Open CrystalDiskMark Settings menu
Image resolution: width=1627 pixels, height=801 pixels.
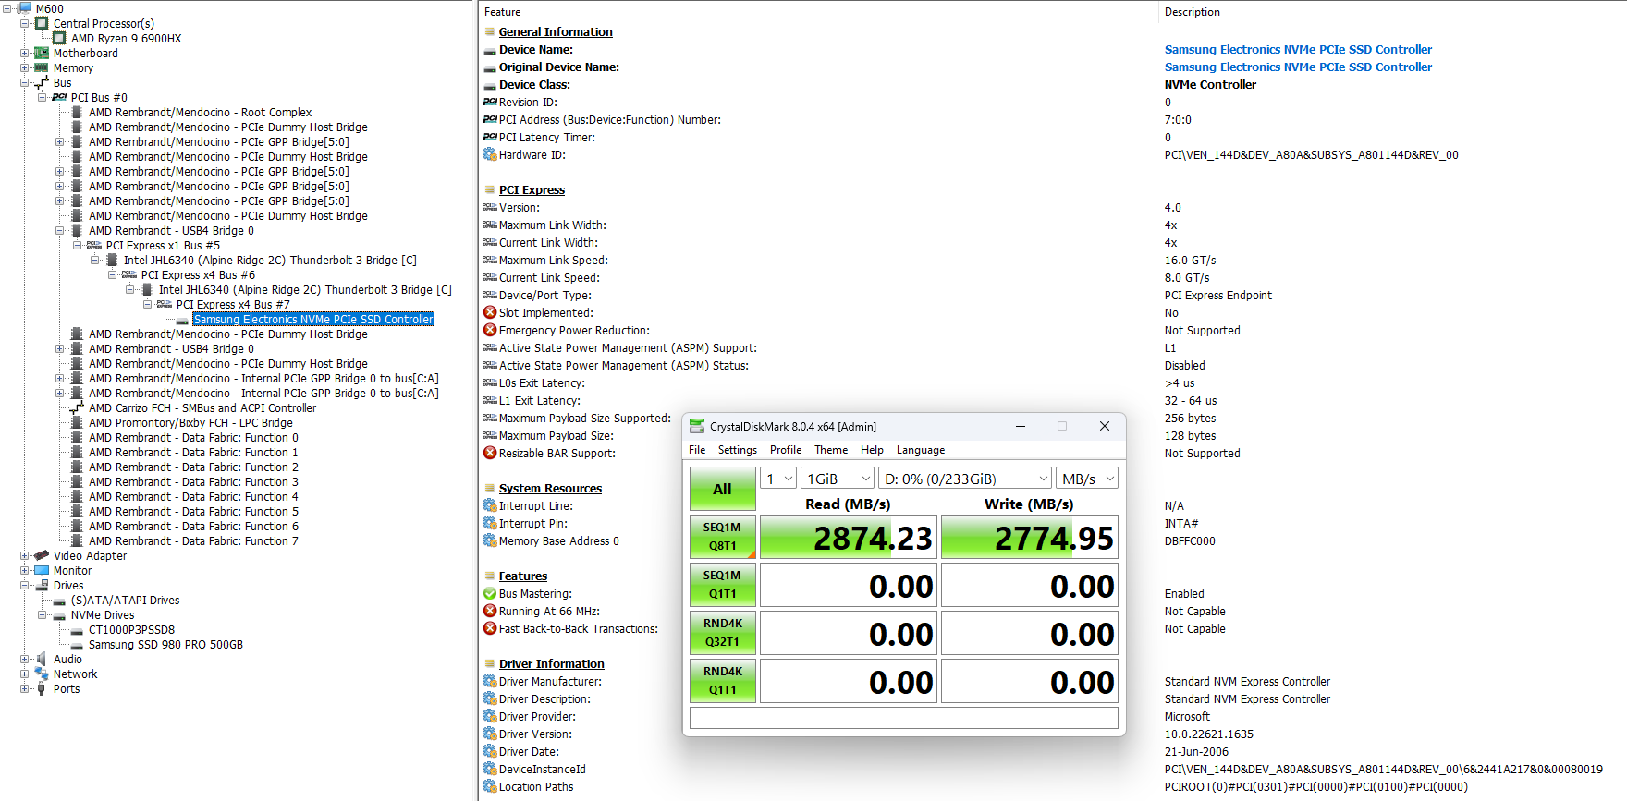[738, 450]
